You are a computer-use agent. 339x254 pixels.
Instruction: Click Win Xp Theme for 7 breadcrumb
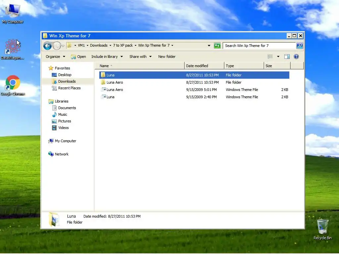coord(154,45)
